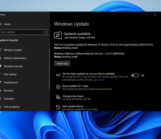Click Windows Malicious Software Removal Tool entry
This screenshot has height=139, width=161.
[x=89, y=54]
